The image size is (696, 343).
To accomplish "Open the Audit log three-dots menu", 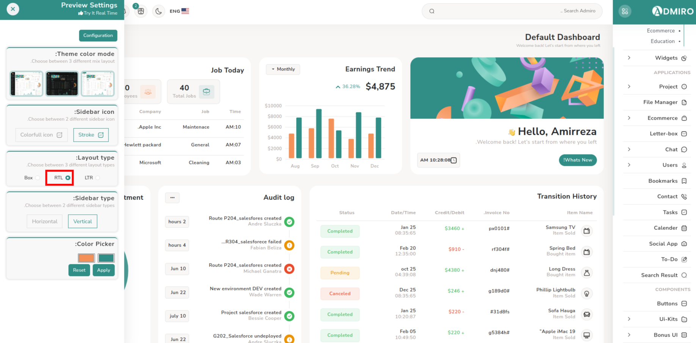I will click(x=172, y=198).
